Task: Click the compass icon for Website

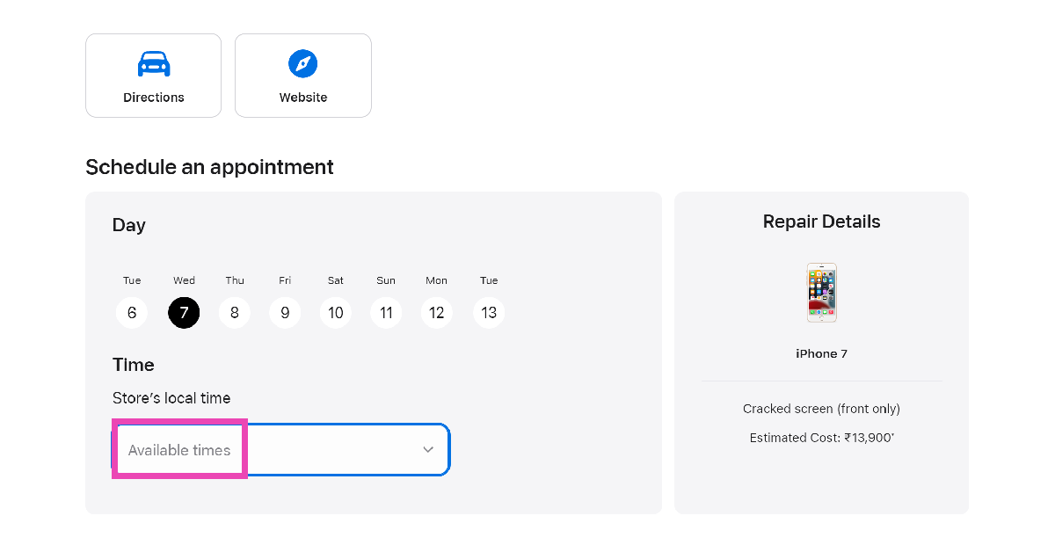Action: [x=303, y=63]
